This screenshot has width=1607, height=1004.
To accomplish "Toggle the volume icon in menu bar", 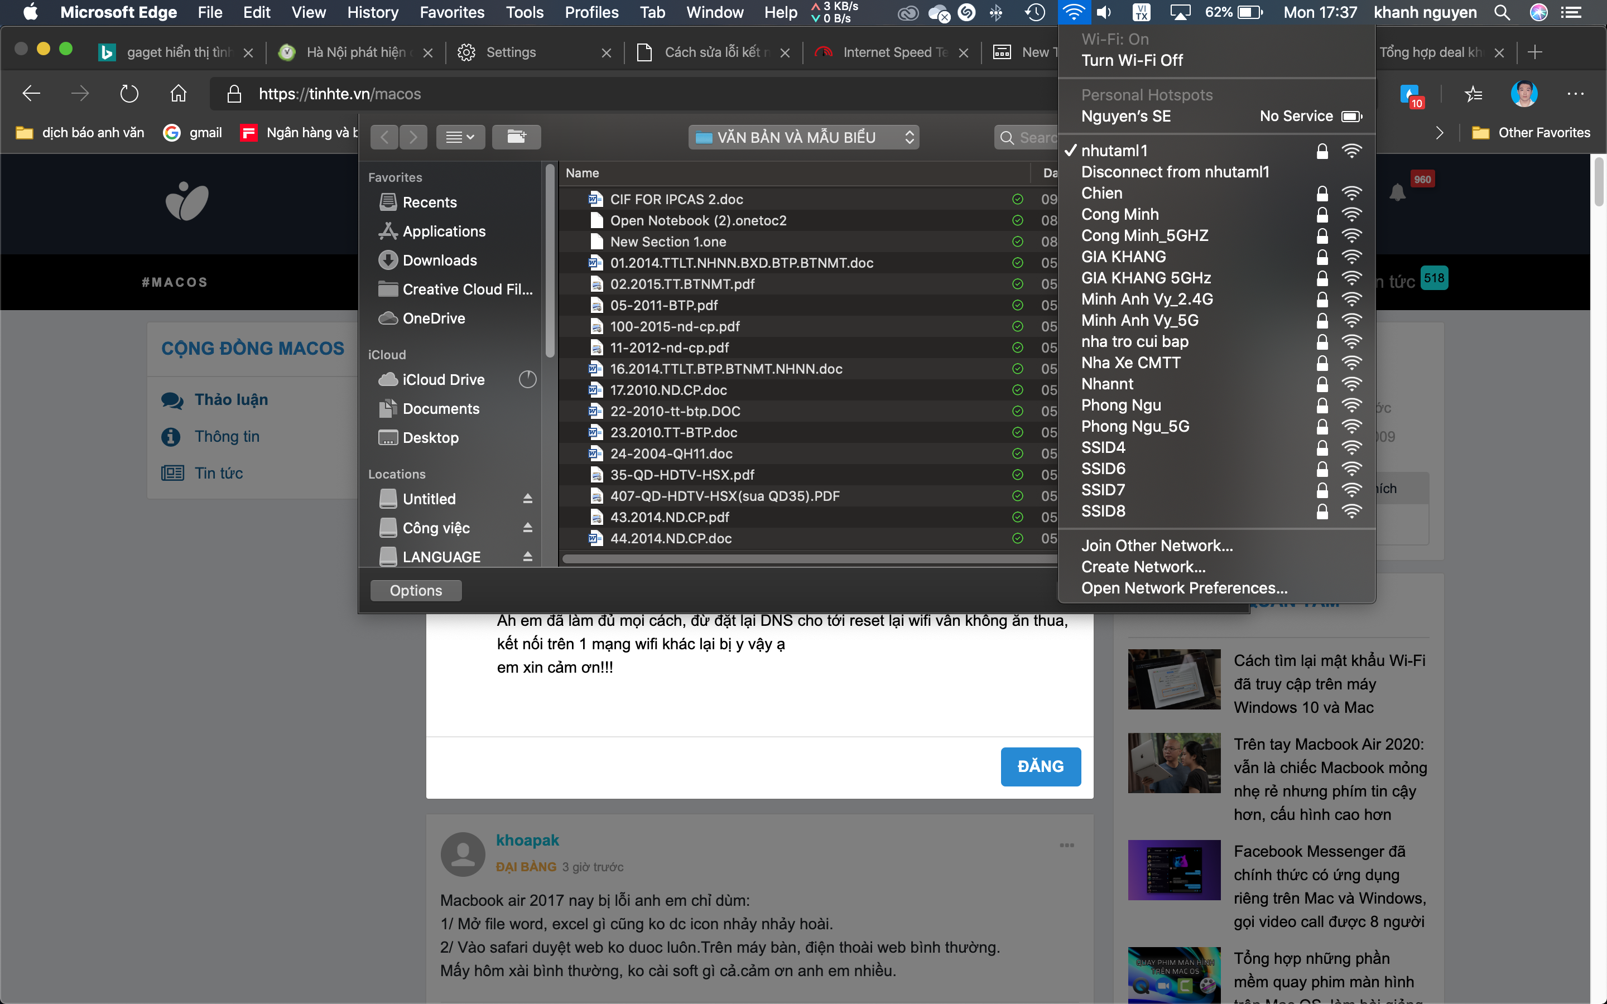I will click(1103, 12).
